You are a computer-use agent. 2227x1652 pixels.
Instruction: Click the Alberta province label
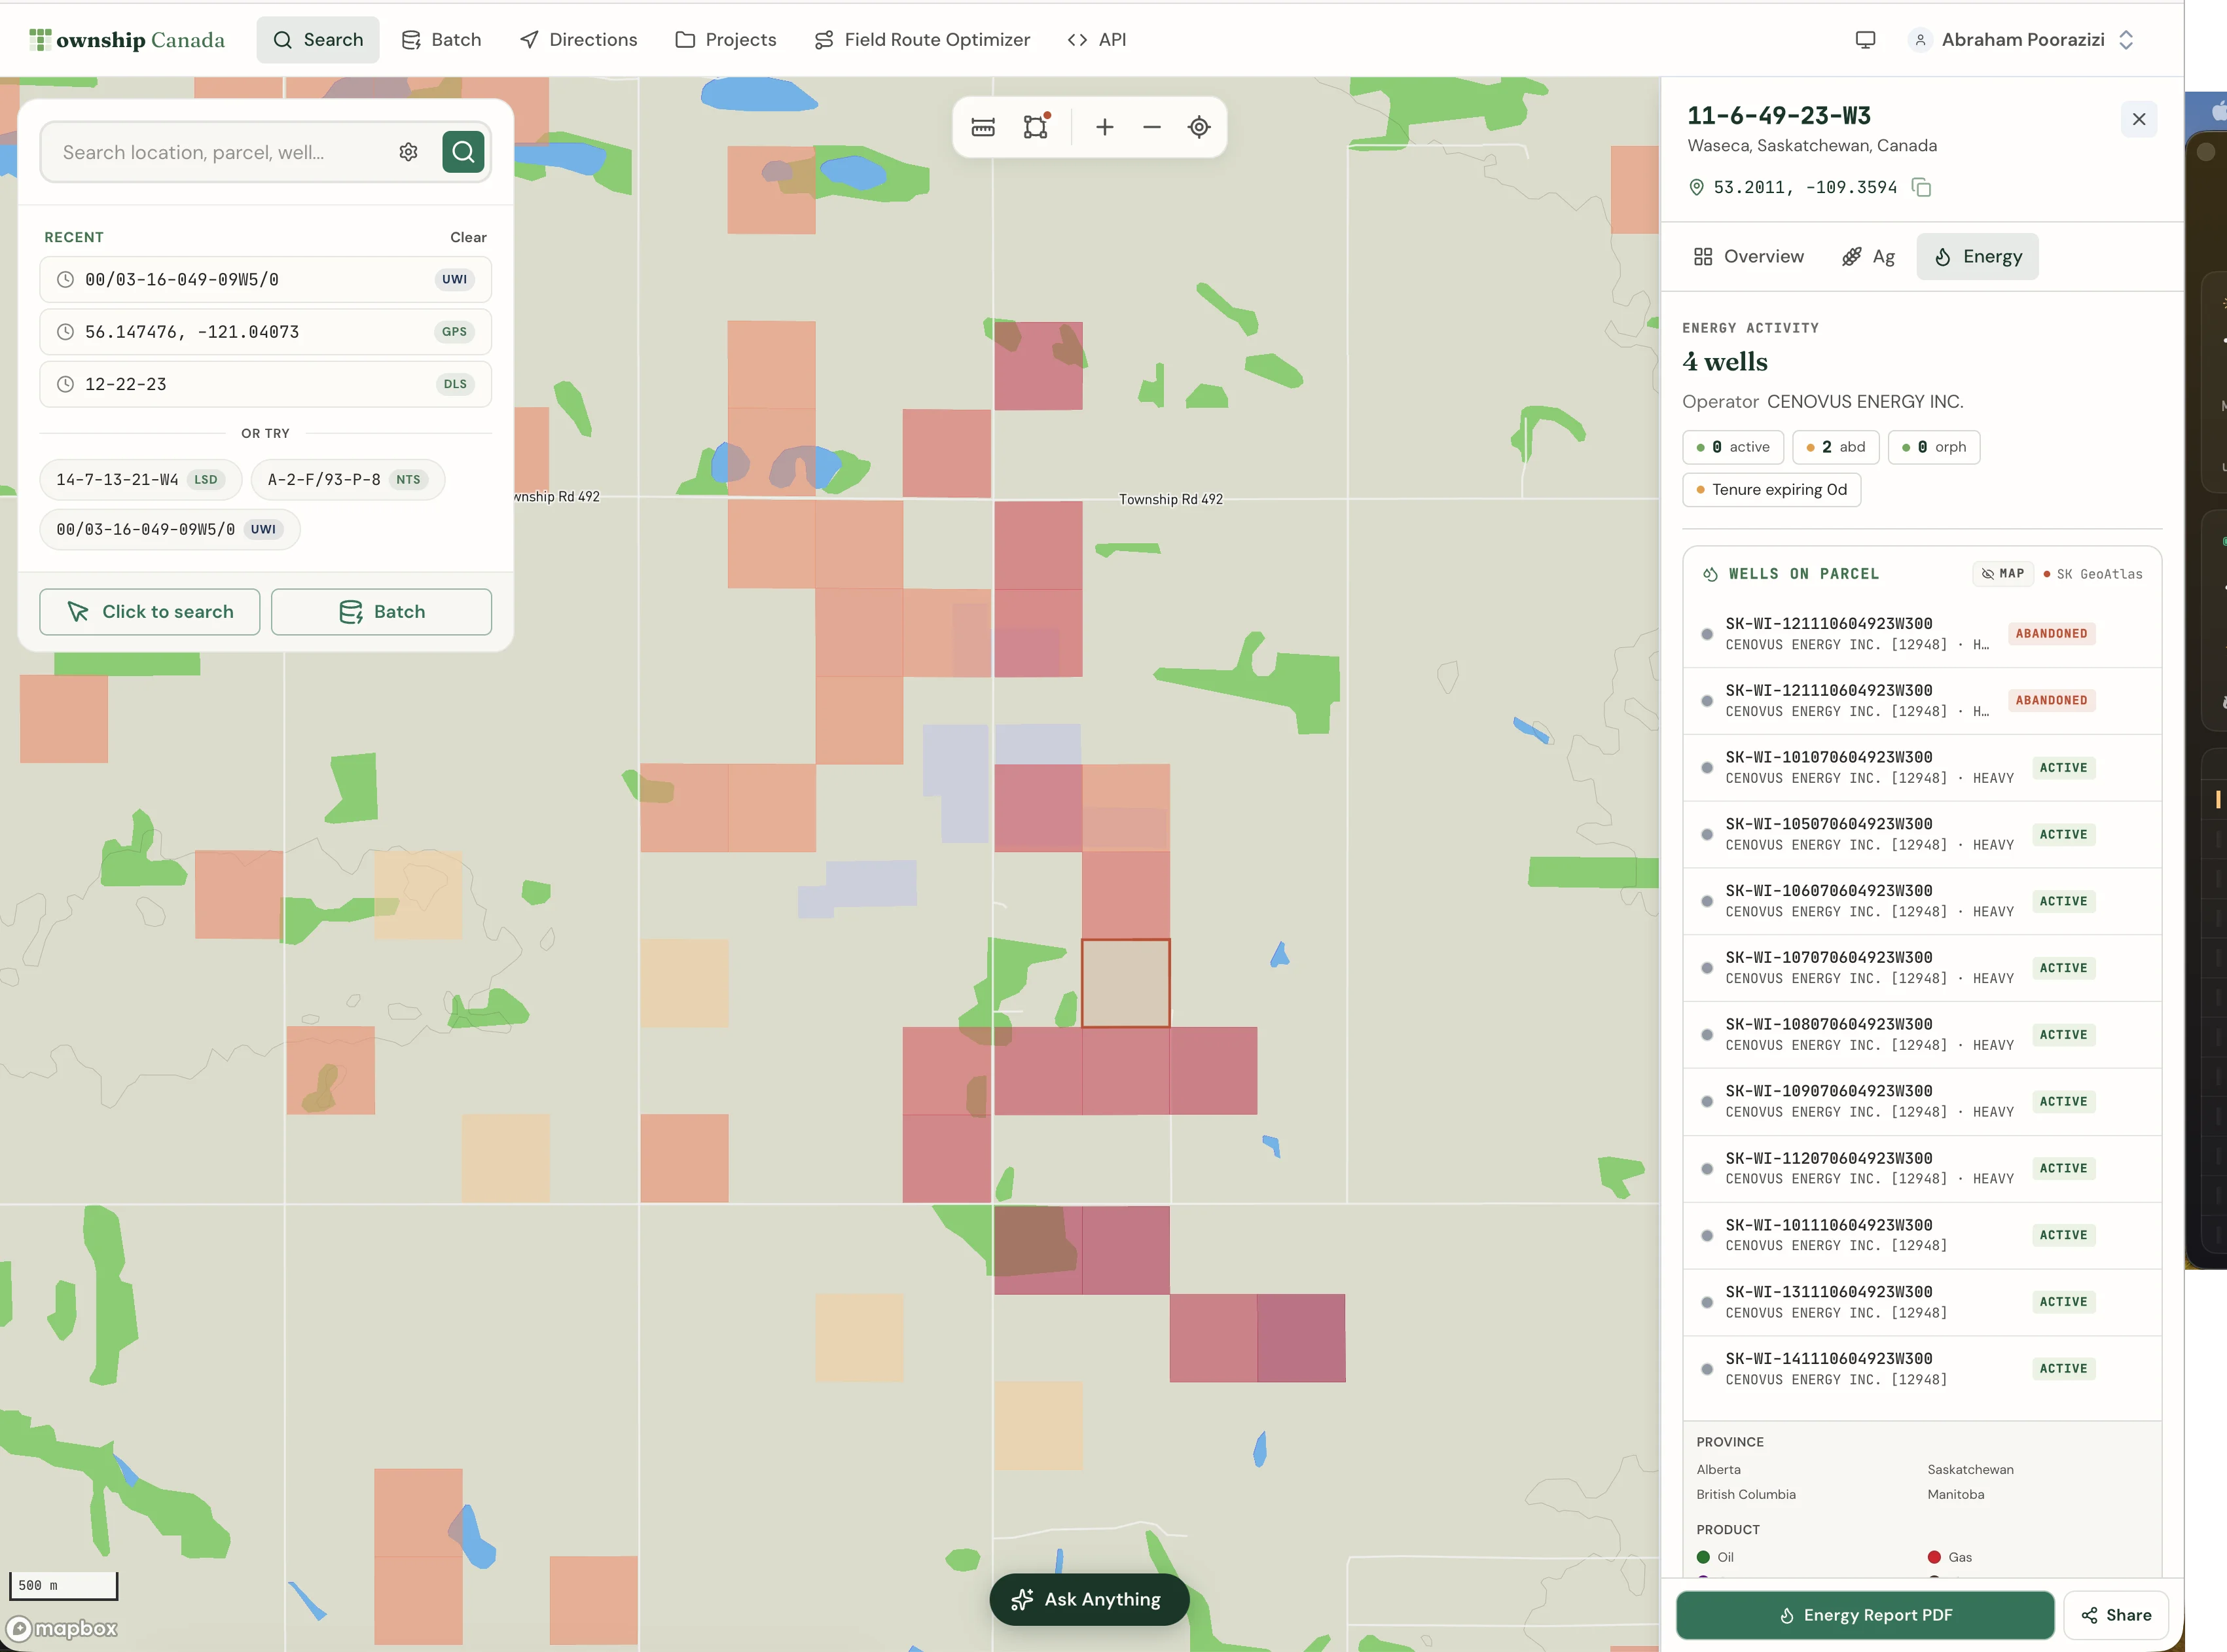[x=1718, y=1470]
